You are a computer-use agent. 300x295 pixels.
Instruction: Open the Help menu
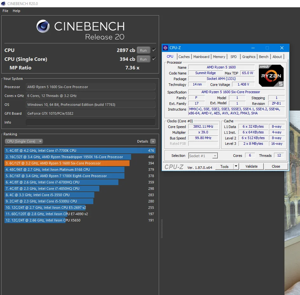tap(17, 11)
